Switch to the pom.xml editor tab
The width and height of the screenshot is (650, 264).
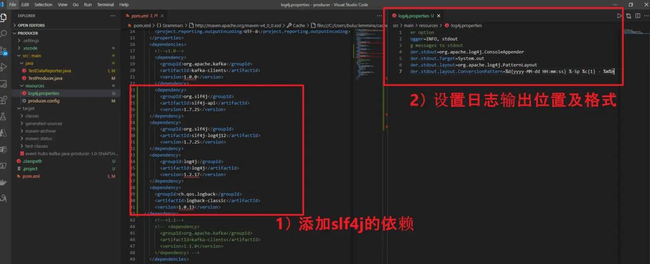click(x=145, y=16)
